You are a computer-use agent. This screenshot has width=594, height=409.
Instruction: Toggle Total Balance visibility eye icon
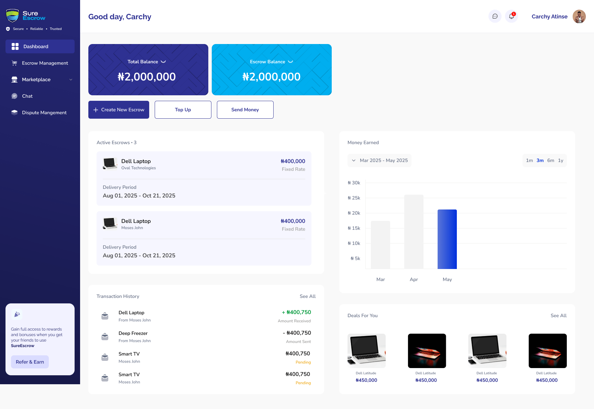(x=163, y=62)
